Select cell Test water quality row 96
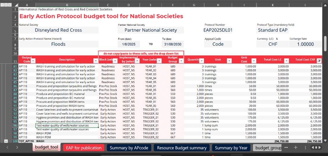The height and width of the screenshot is (156, 328). click(x=67, y=125)
